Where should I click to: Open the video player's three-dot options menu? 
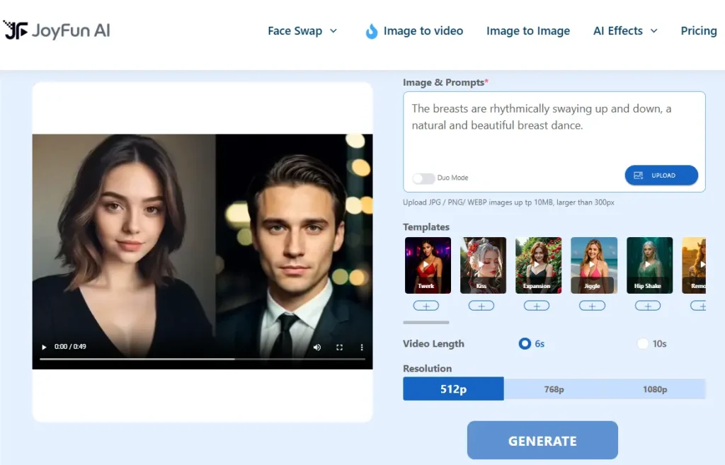[x=362, y=347]
